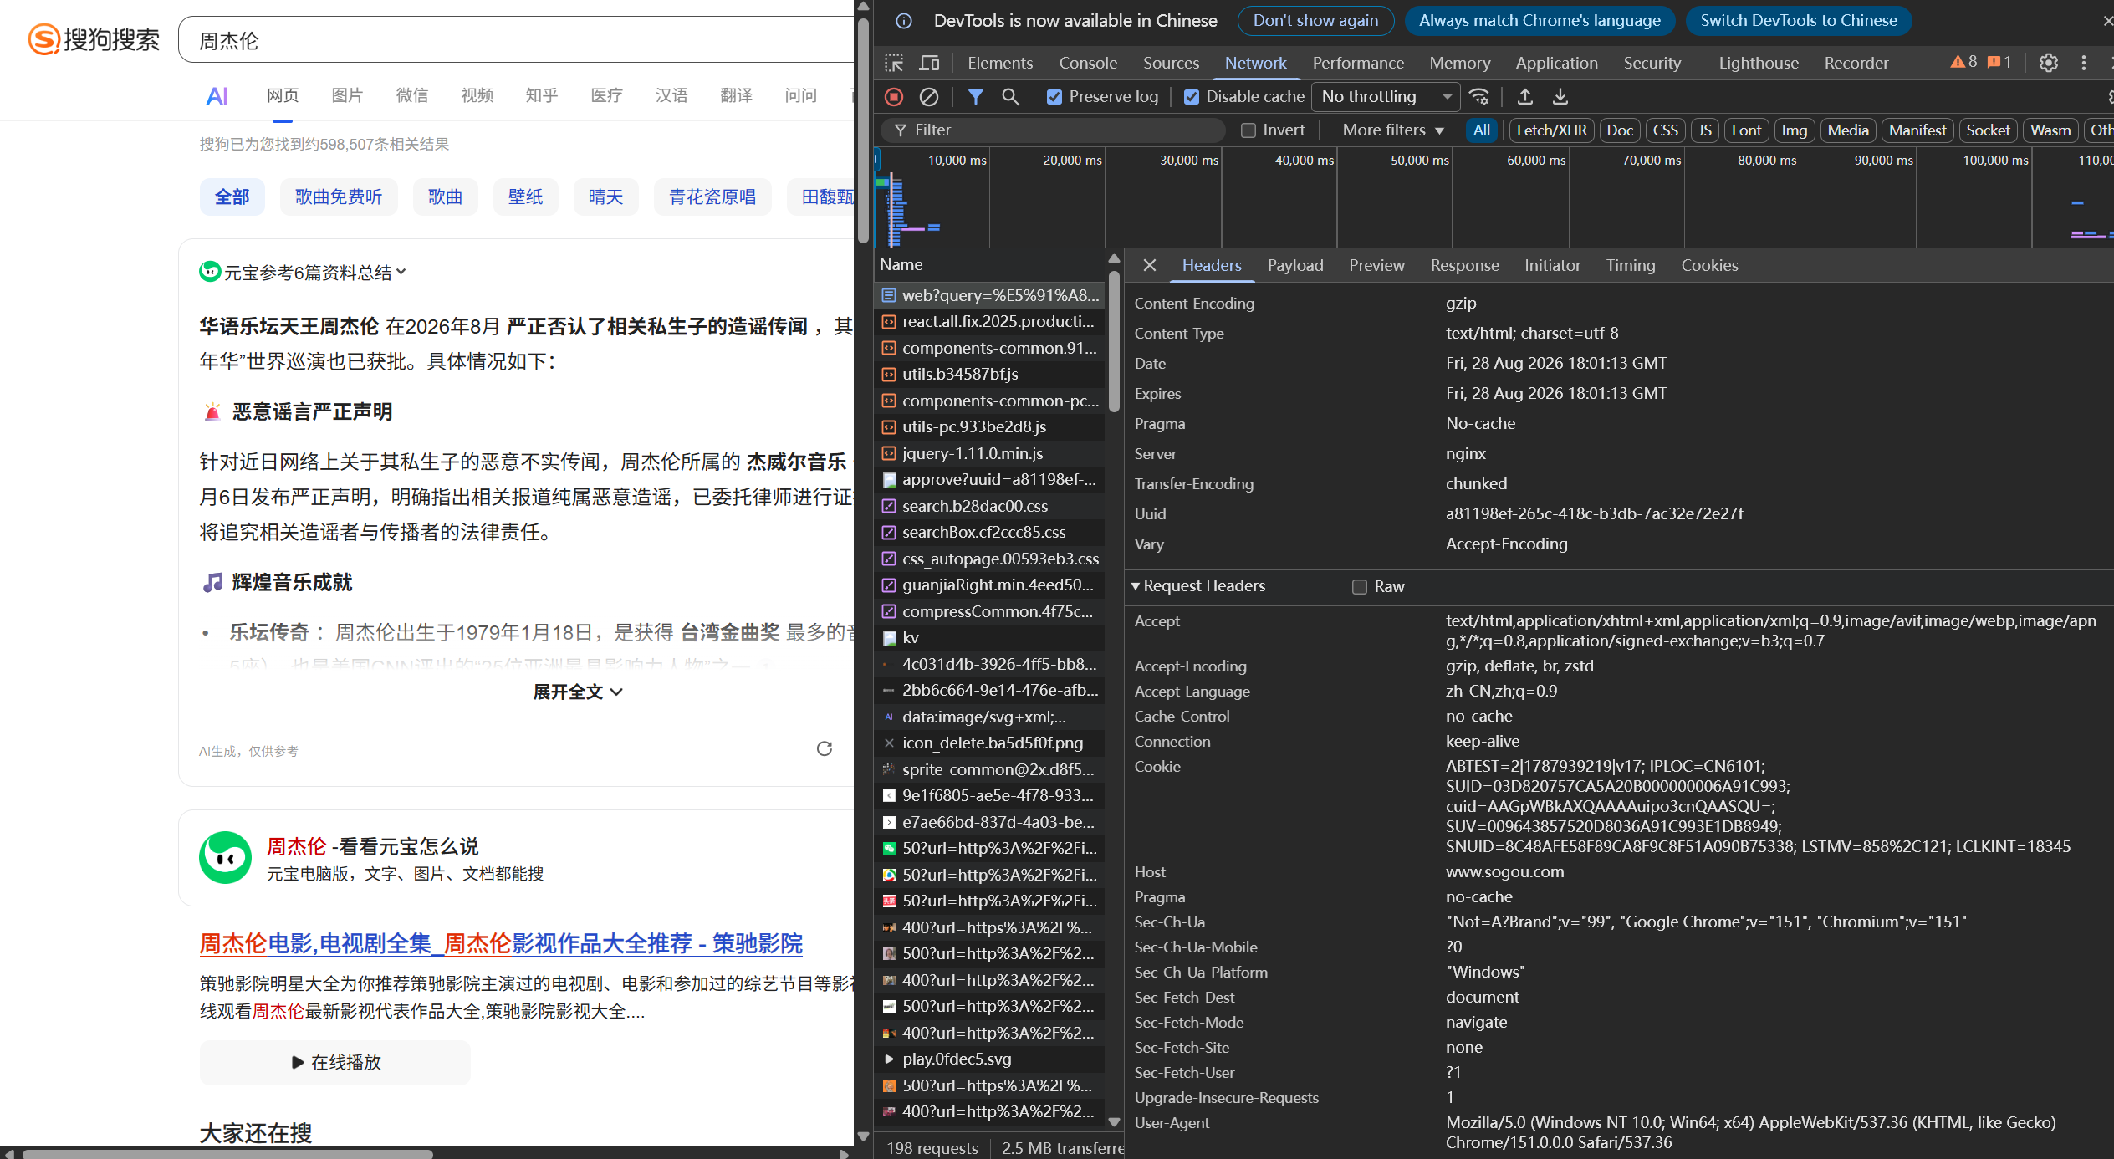This screenshot has height=1159, width=2114.
Task: Select the icon_delete.ba5d5f0f.png request
Action: [990, 743]
